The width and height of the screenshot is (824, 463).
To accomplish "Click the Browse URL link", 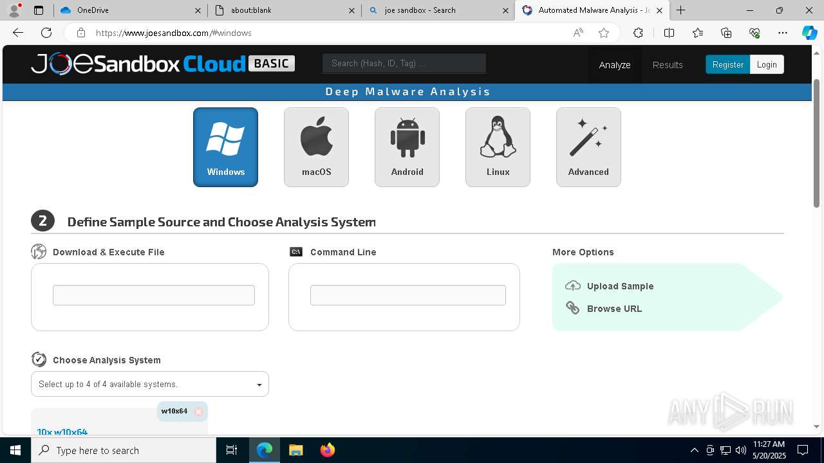I will (x=614, y=309).
